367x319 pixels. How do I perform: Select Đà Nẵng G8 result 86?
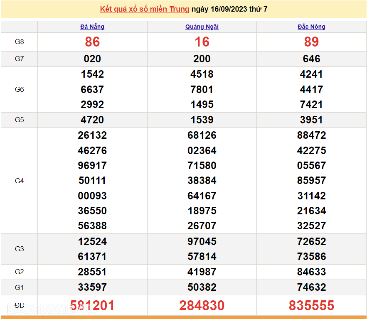(x=92, y=42)
